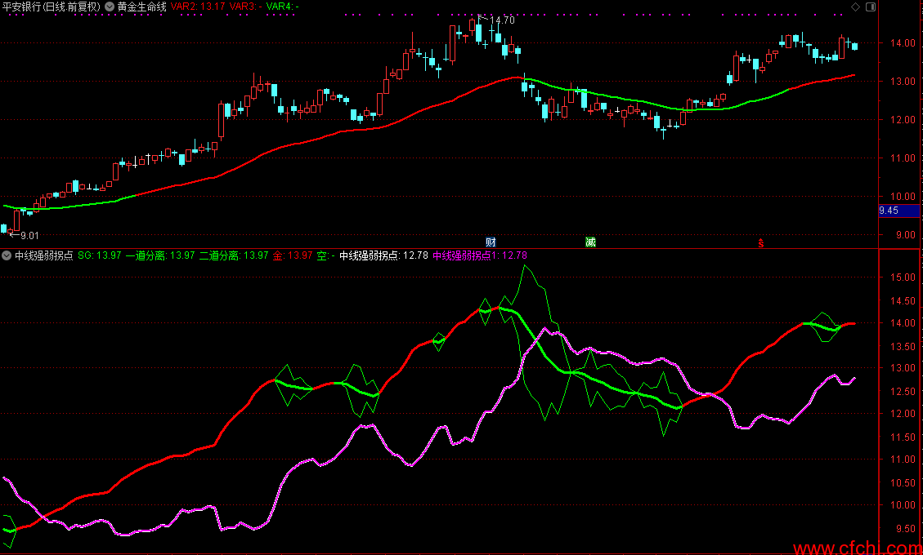Click the 14.00 price axis label in the upper chart
The image size is (923, 555).
(x=903, y=43)
